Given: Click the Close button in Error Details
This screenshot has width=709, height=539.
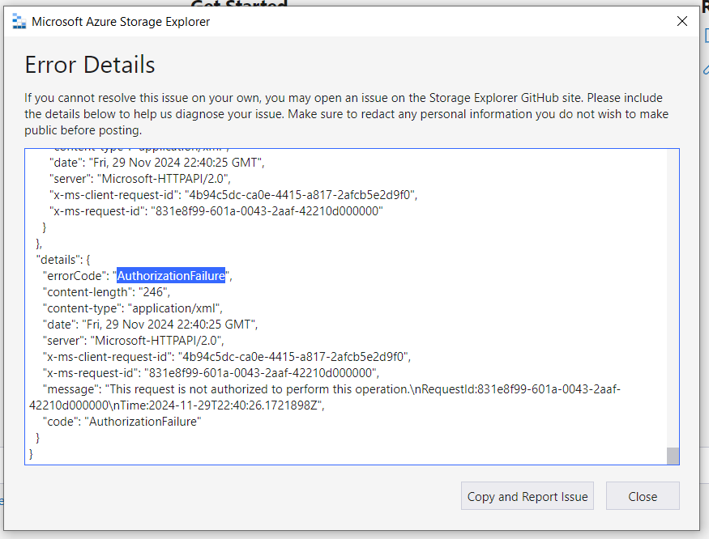Looking at the screenshot, I should pyautogui.click(x=643, y=496).
